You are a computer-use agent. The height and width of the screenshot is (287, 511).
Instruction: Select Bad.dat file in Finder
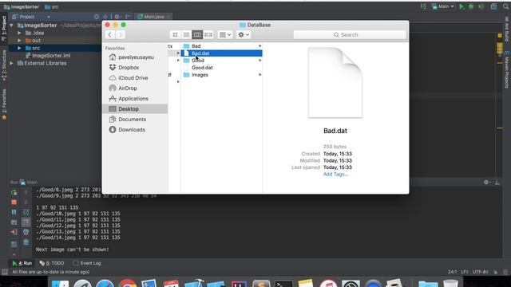(221, 53)
